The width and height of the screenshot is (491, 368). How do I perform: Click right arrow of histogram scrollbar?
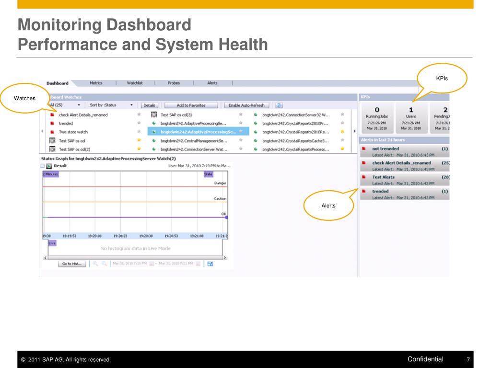(224, 258)
